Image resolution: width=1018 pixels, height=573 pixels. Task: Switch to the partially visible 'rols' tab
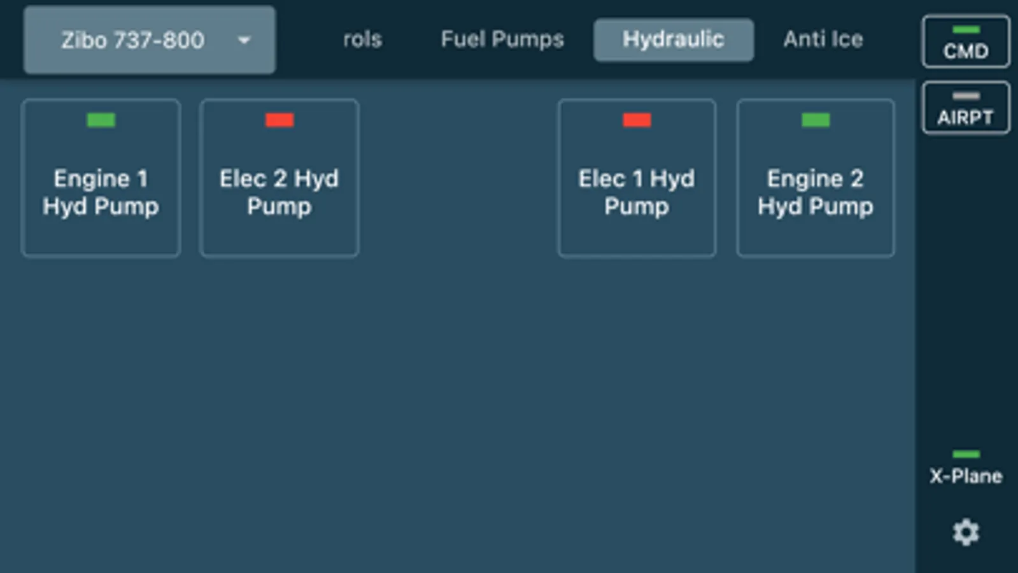(362, 39)
